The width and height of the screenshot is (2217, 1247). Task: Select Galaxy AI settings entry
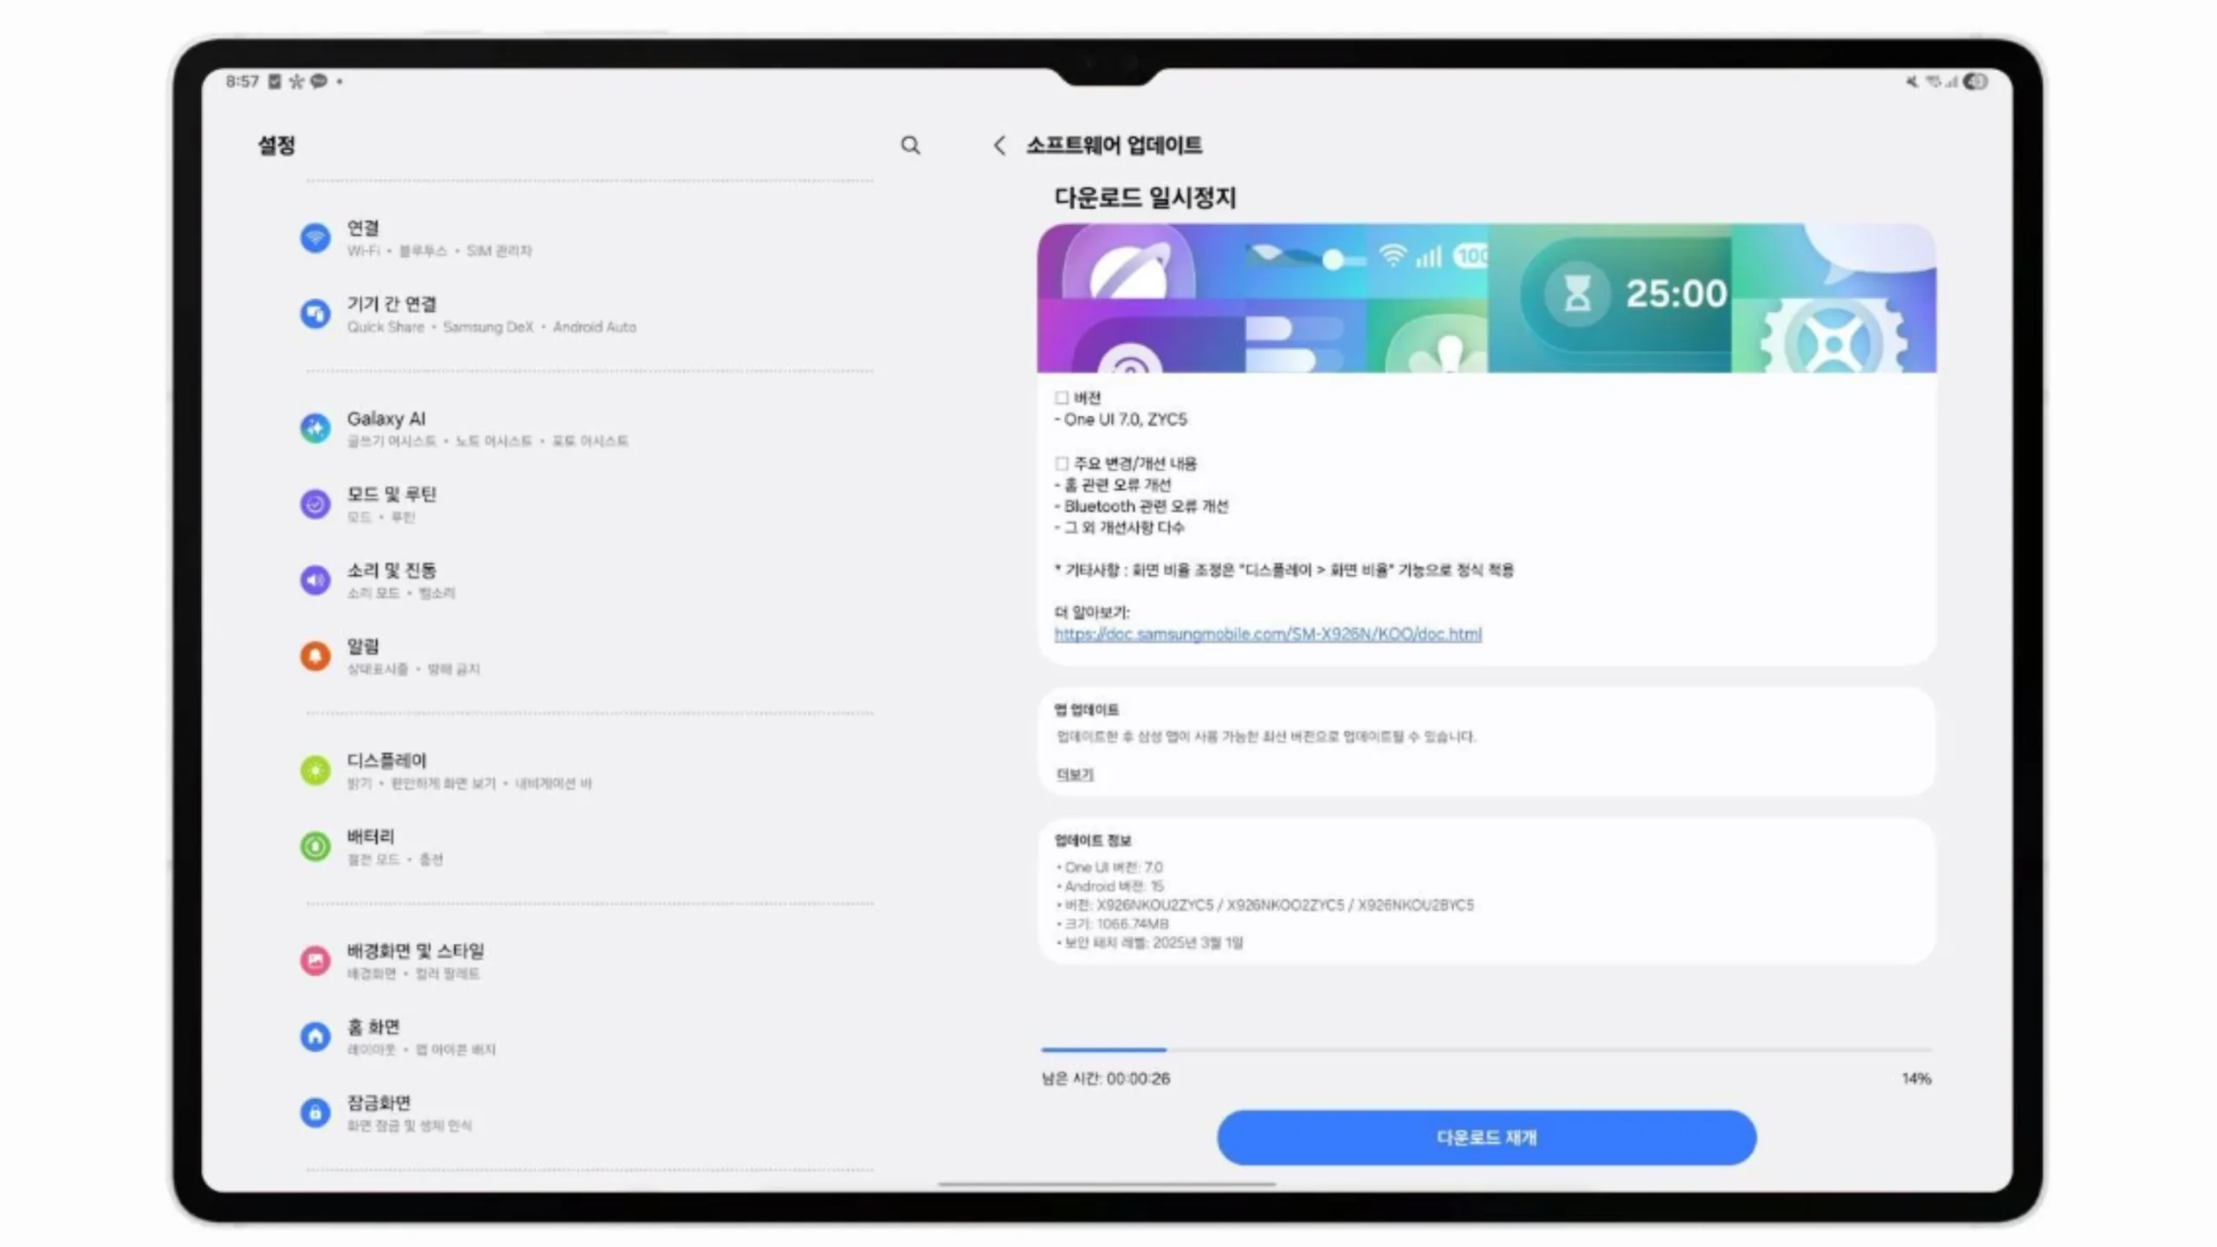[589, 428]
